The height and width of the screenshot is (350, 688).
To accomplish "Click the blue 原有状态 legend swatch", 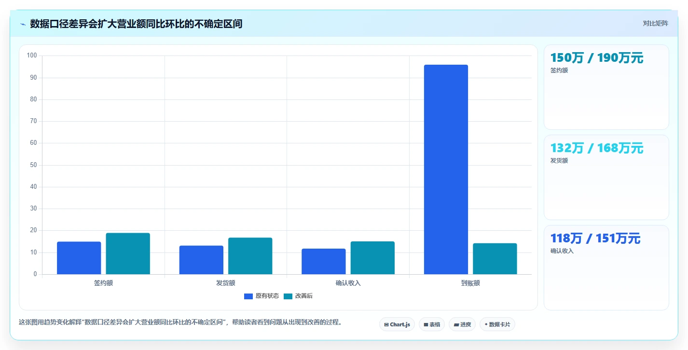I will coord(248,296).
